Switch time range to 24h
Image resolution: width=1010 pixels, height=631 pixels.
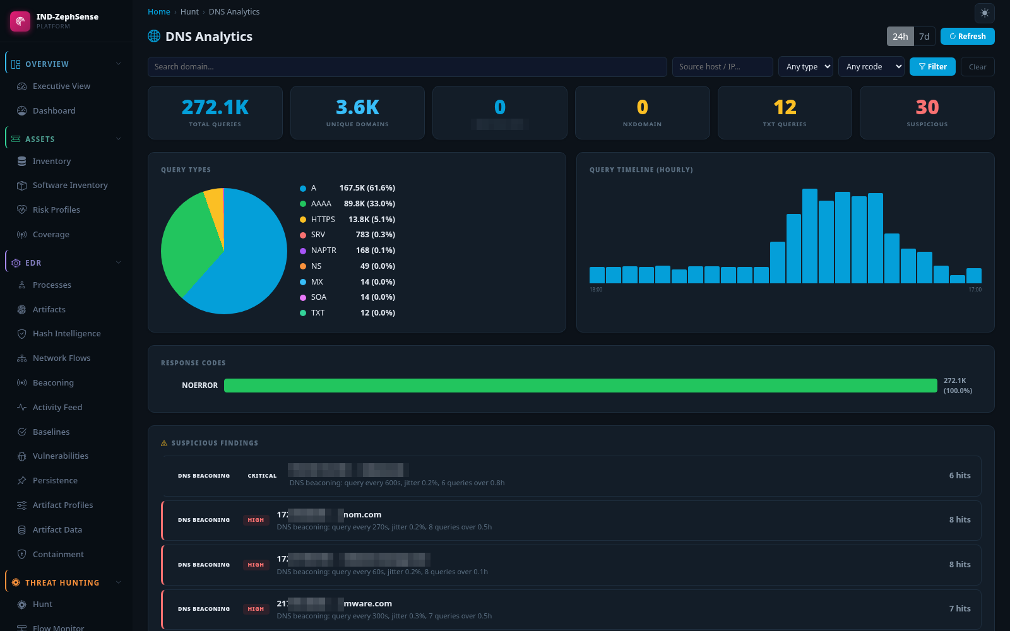[x=900, y=37]
